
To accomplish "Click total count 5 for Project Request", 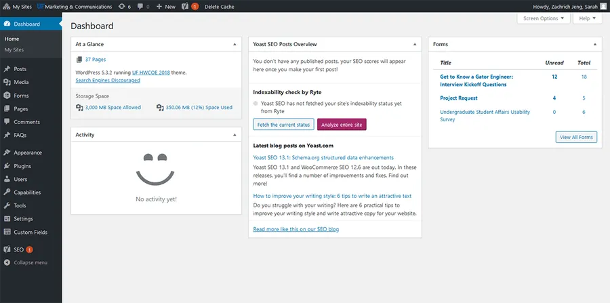I will click(x=584, y=98).
